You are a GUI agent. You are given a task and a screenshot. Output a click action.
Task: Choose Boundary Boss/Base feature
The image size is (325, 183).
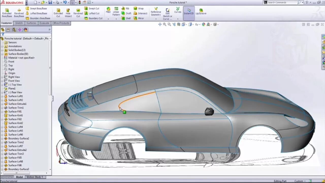pyautogui.click(x=38, y=18)
